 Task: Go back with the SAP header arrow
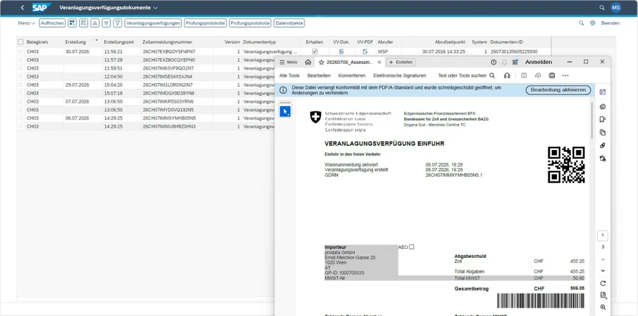(x=22, y=8)
